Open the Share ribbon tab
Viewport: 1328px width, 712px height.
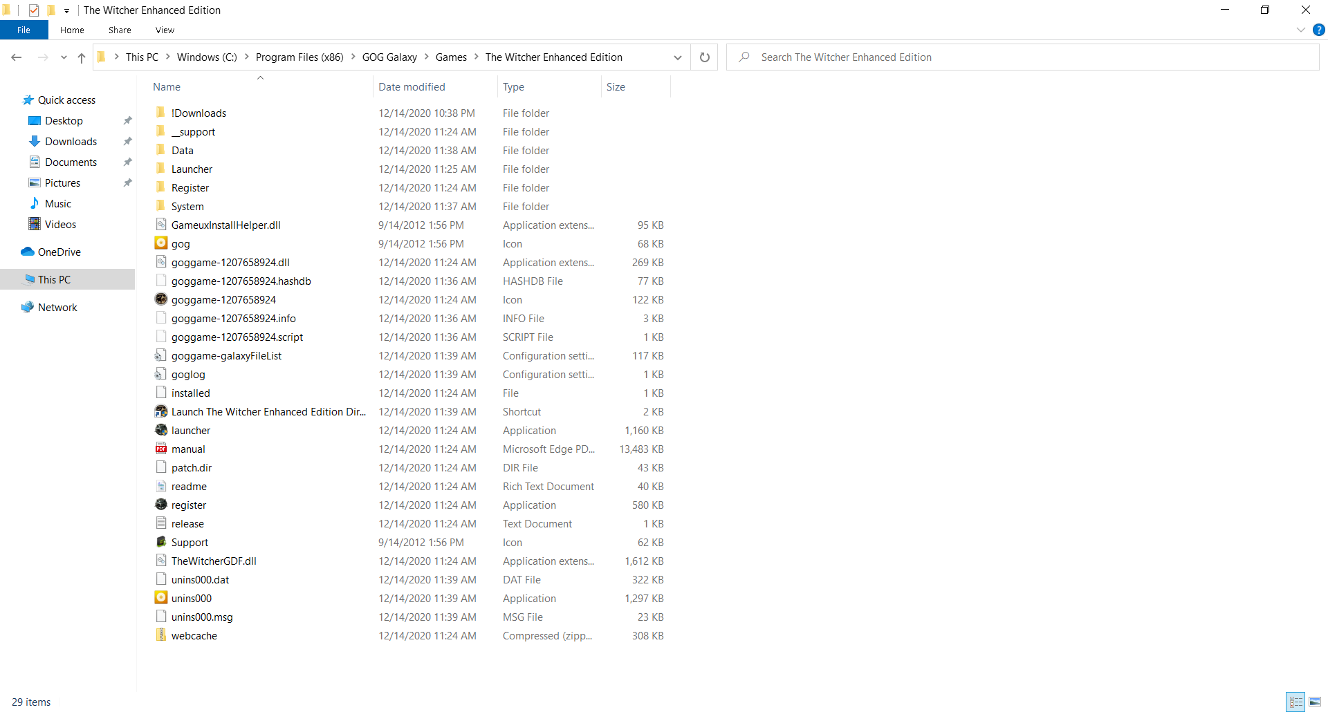pos(120,30)
